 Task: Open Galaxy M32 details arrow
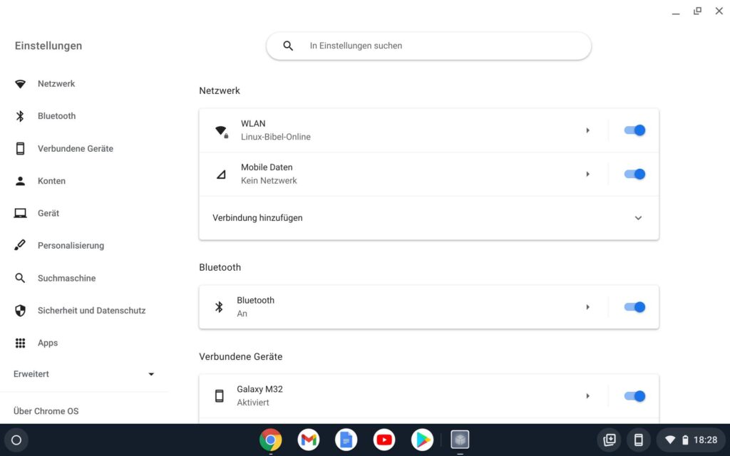click(588, 396)
